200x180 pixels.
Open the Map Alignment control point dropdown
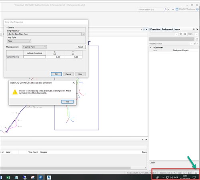pos(34,47)
